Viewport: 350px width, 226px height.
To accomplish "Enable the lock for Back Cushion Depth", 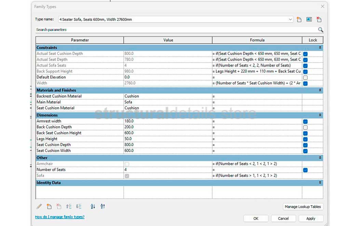I will click(x=305, y=127).
